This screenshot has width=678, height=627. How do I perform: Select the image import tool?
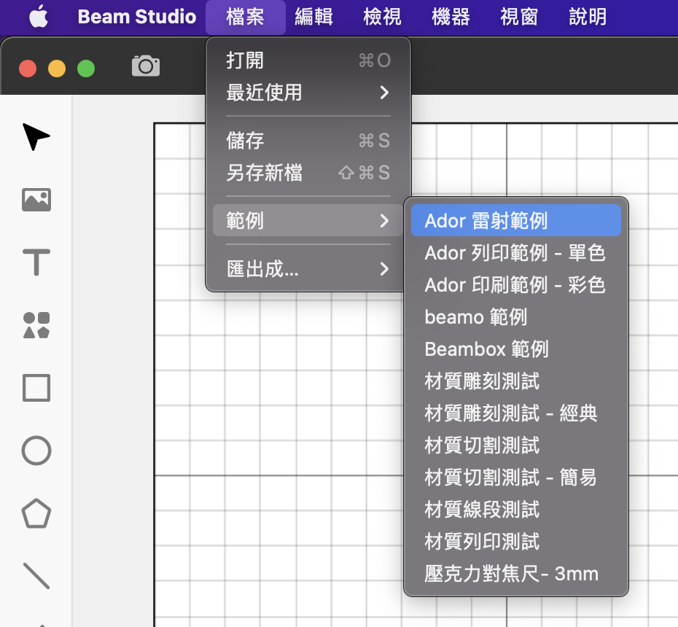[36, 200]
